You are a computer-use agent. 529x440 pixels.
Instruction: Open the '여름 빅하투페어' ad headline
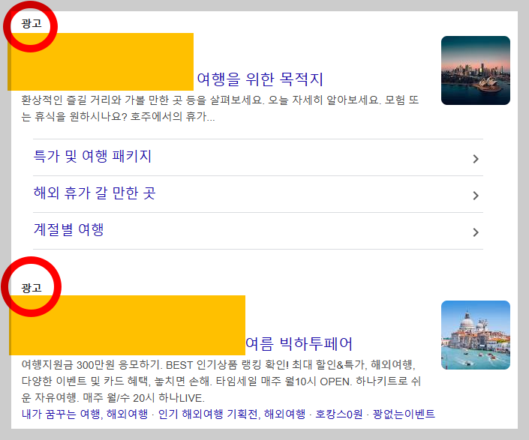click(299, 343)
